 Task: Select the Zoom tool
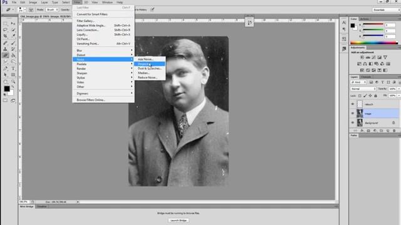coord(13,82)
